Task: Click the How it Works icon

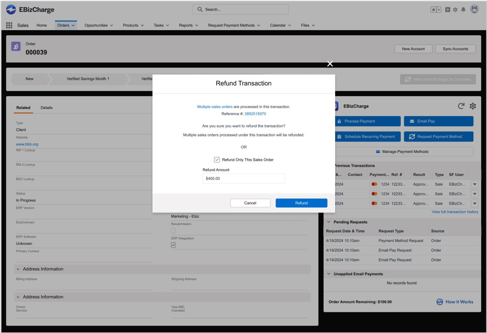Action: click(439, 302)
